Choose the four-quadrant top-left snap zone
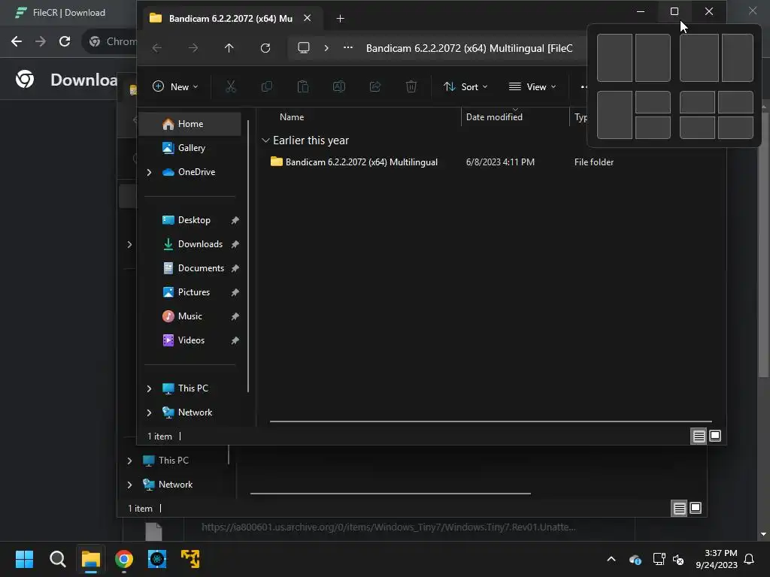Image resolution: width=770 pixels, height=577 pixels. pyautogui.click(x=697, y=102)
